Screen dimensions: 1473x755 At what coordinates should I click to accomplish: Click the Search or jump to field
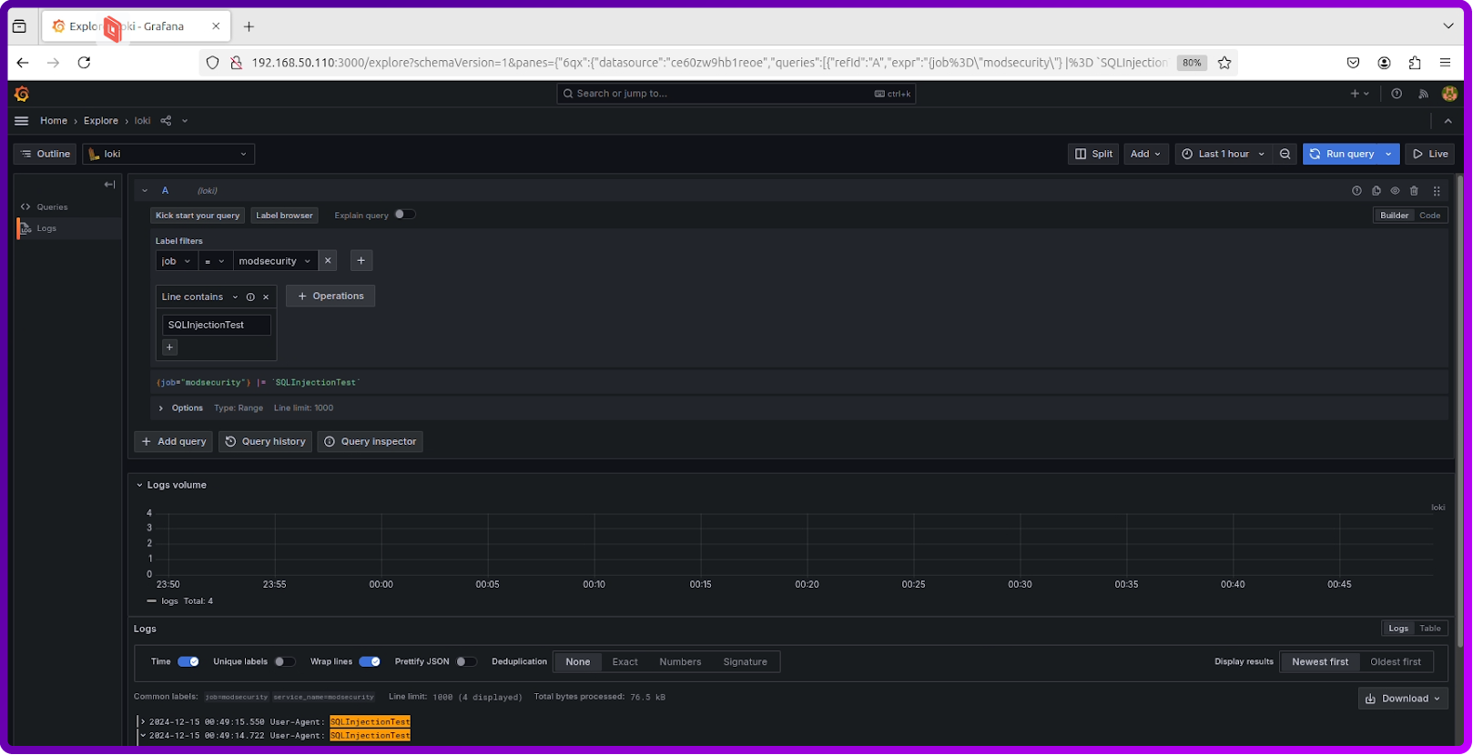(x=736, y=94)
